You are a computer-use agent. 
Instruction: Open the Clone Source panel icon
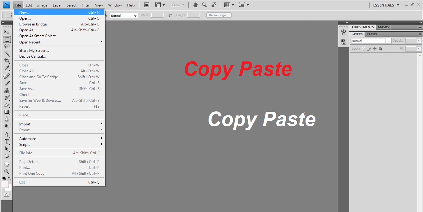click(343, 42)
